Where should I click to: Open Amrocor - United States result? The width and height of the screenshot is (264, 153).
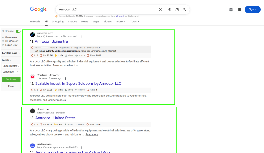point(55,118)
